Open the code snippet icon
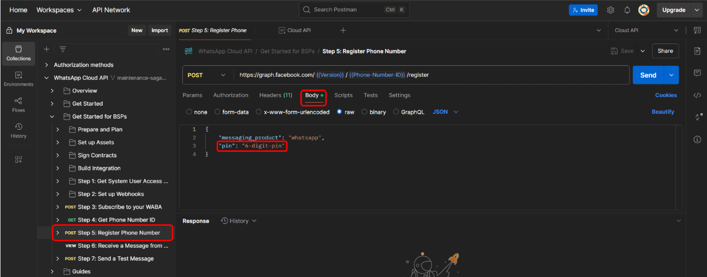The width and height of the screenshot is (707, 277). tap(697, 95)
